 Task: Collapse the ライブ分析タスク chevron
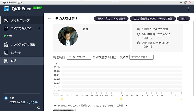pyautogui.click(x=39, y=29)
